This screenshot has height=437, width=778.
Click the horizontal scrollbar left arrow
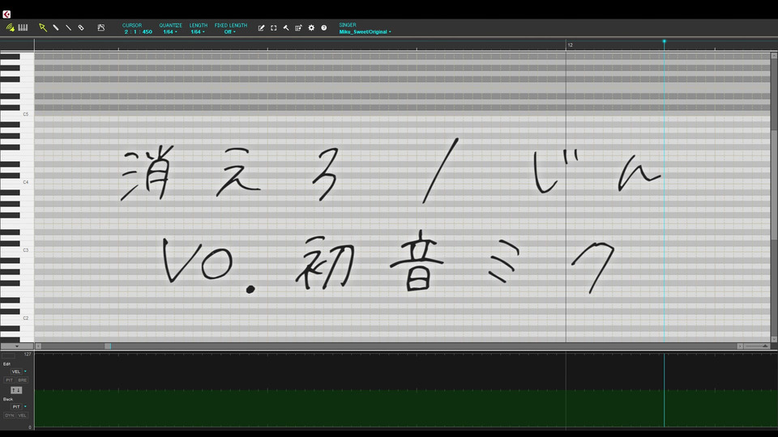pos(38,346)
